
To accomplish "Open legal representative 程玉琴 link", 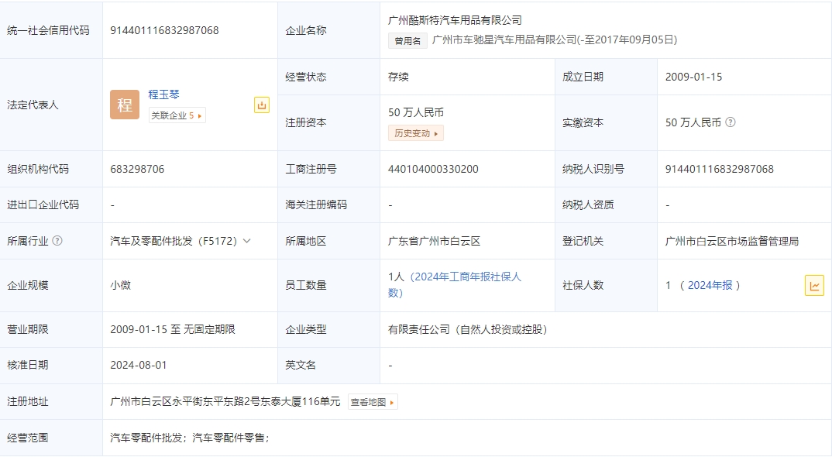I will pos(164,94).
